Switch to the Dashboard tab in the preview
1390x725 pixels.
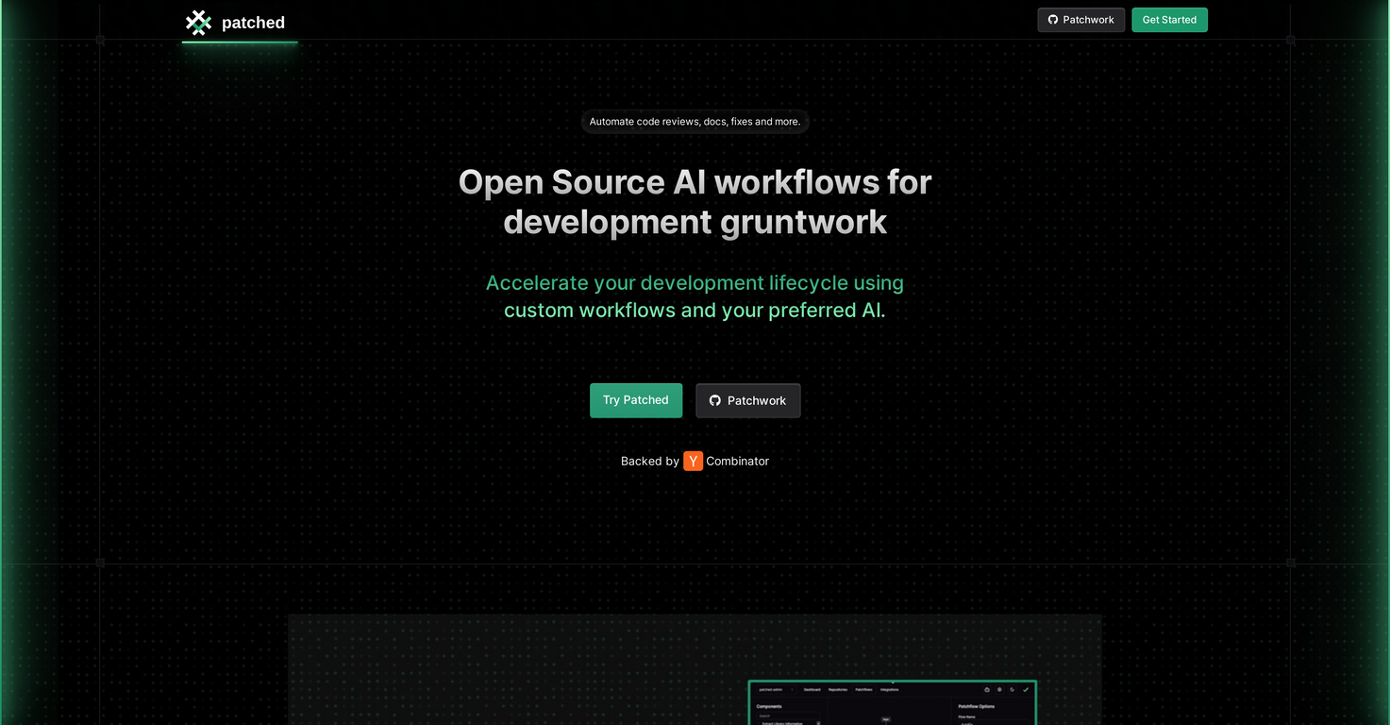[812, 690]
